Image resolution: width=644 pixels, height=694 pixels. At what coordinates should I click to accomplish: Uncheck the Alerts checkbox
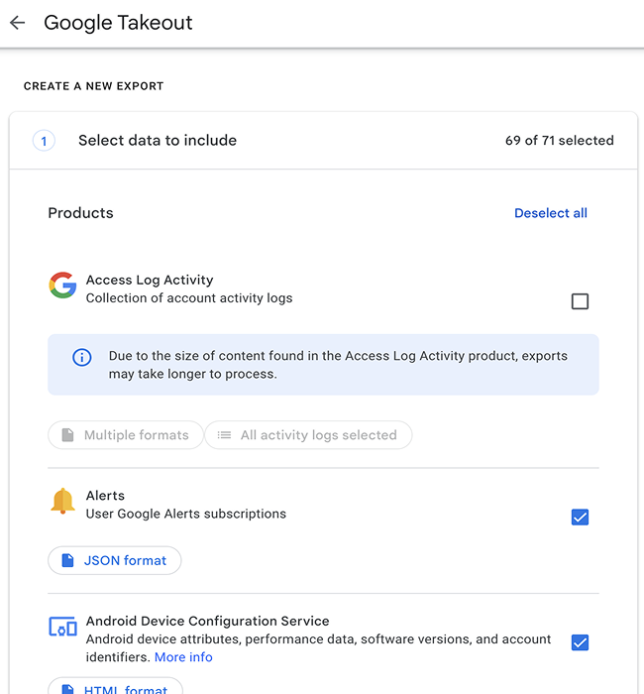click(580, 517)
